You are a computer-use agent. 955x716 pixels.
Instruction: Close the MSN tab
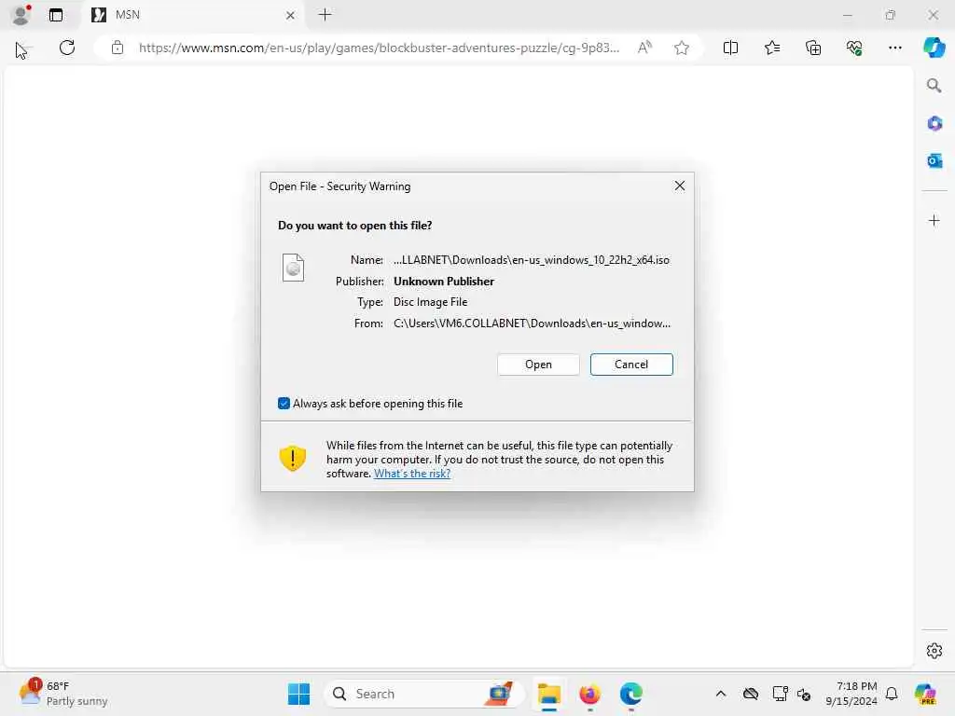[x=290, y=15]
